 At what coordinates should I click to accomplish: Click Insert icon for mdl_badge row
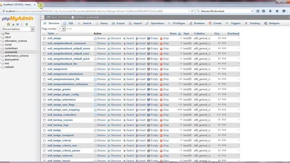(137, 130)
